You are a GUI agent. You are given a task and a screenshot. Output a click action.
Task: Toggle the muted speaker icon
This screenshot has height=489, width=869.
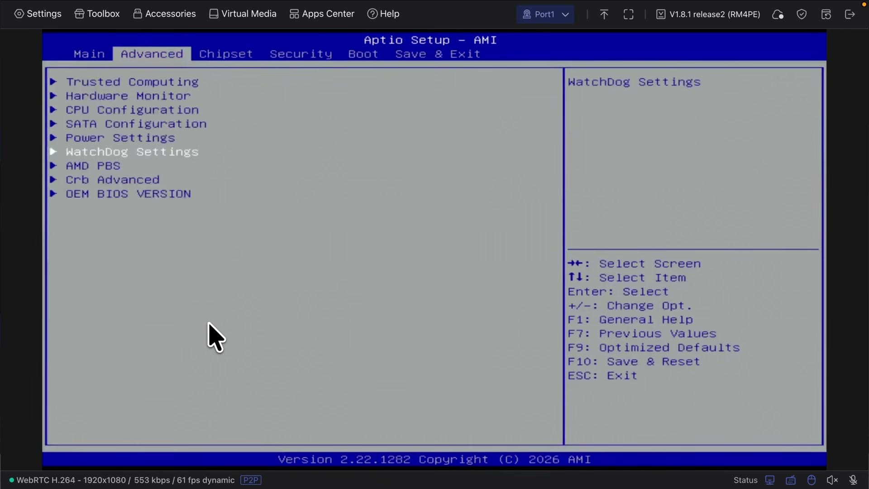[832, 480]
